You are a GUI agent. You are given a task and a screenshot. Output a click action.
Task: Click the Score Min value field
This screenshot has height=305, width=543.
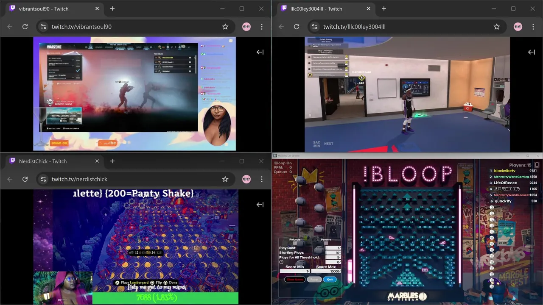[295, 271]
